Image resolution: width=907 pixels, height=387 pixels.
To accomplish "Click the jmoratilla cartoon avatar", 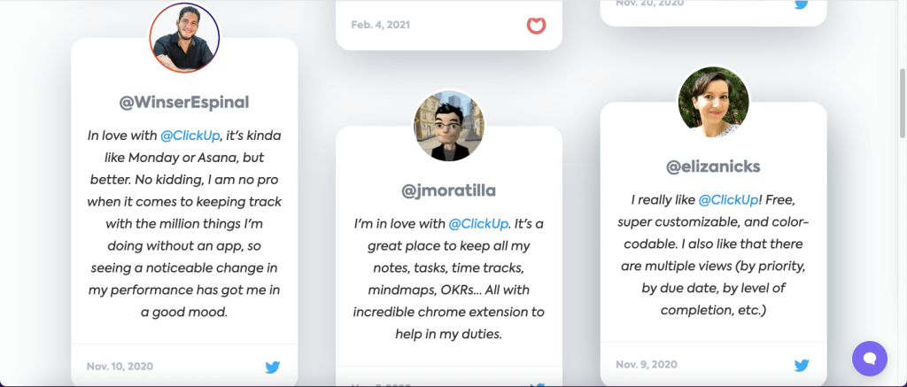I will pos(449,126).
